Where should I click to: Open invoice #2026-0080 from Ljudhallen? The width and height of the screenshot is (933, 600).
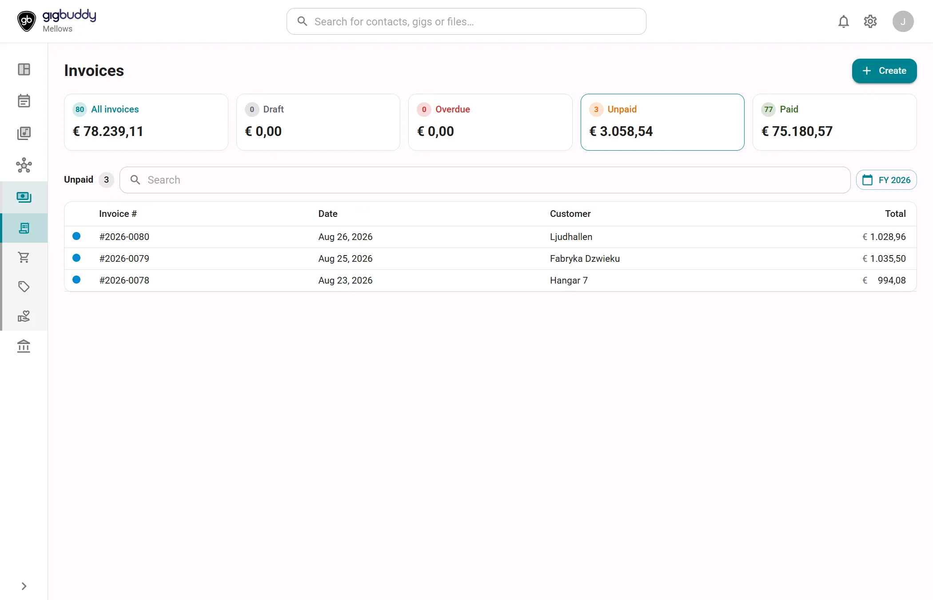click(490, 237)
